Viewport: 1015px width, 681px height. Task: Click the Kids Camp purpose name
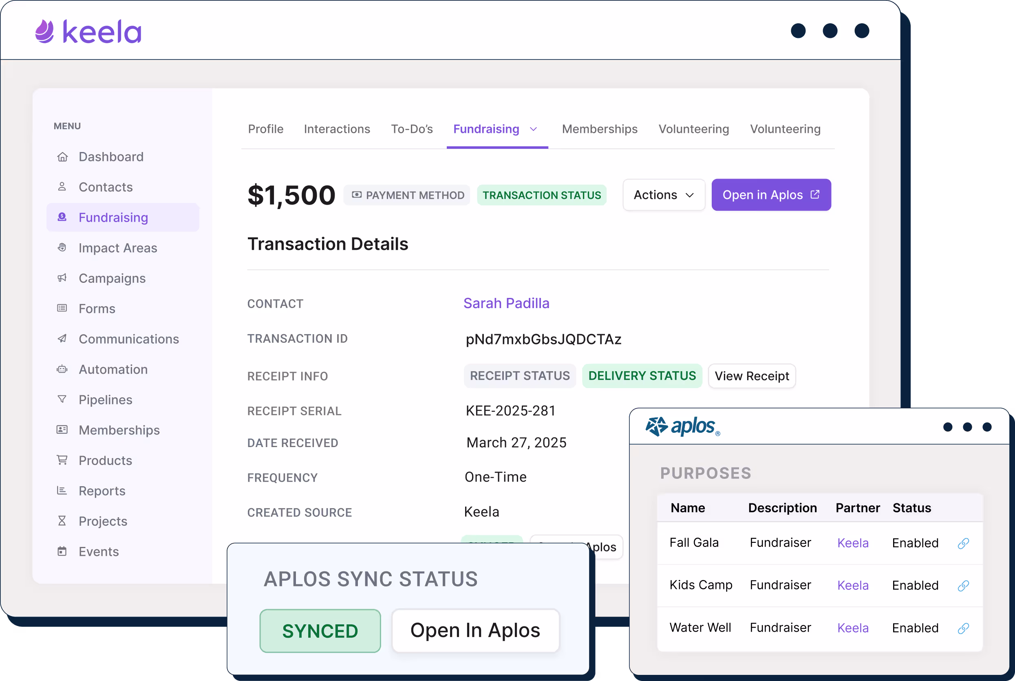(x=701, y=585)
